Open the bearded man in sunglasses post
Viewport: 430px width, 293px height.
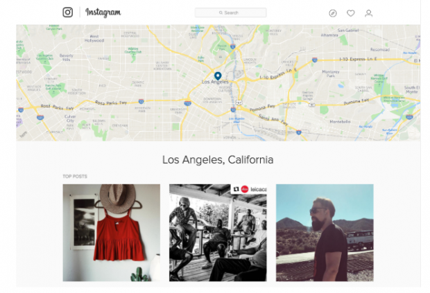click(x=325, y=233)
